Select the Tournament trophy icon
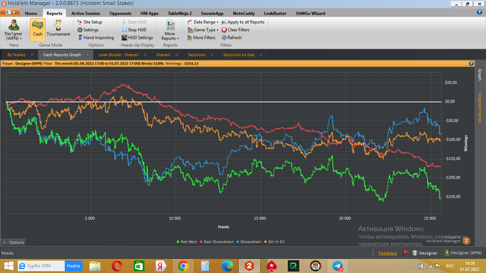The width and height of the screenshot is (486, 273). coord(58,28)
